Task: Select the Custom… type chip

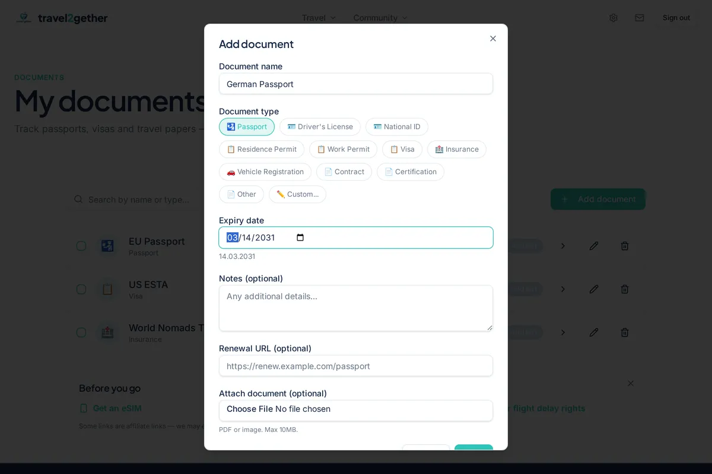Action: [297, 194]
